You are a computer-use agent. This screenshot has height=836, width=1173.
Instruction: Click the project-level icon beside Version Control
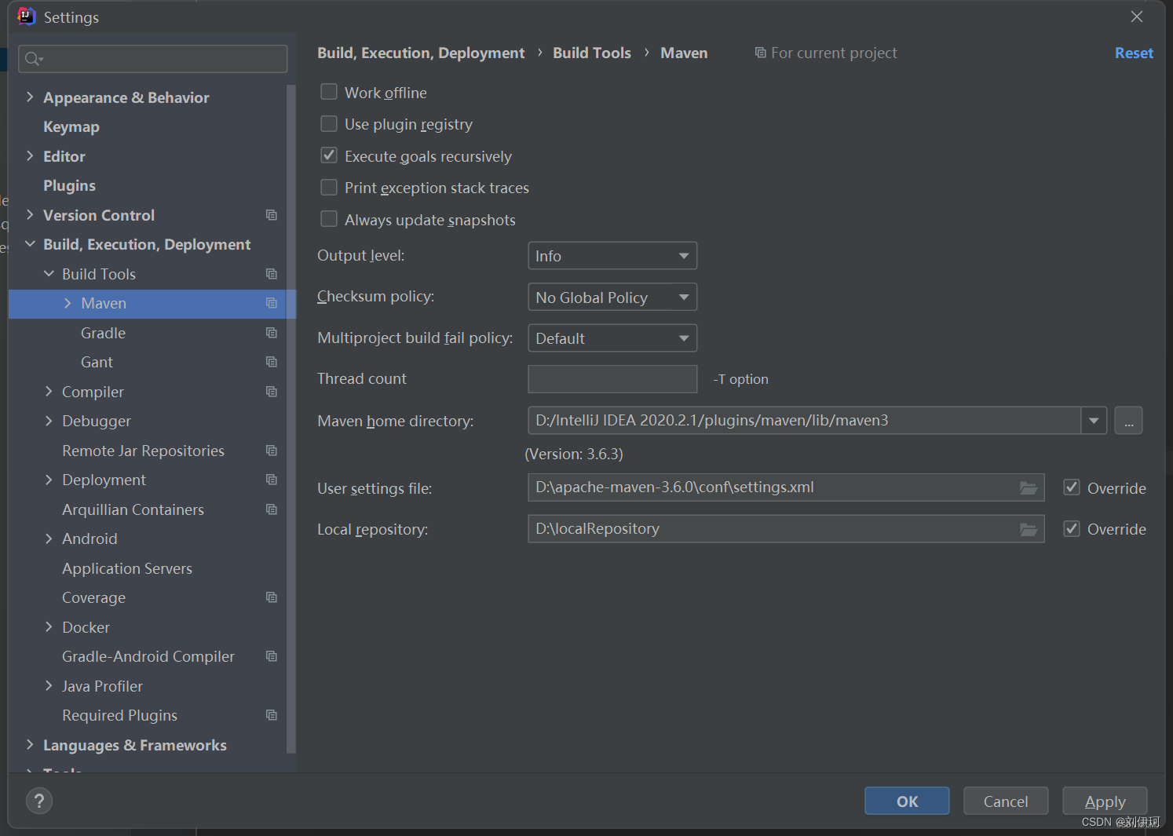coord(272,215)
